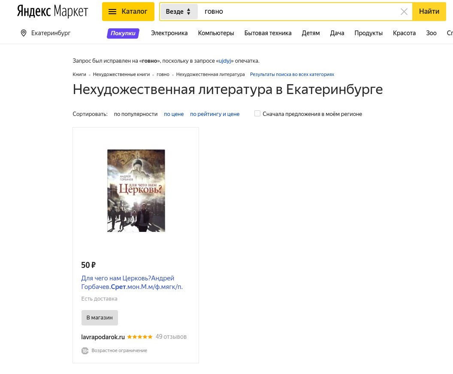
Task: Click the Найти search button
Action: tap(429, 12)
